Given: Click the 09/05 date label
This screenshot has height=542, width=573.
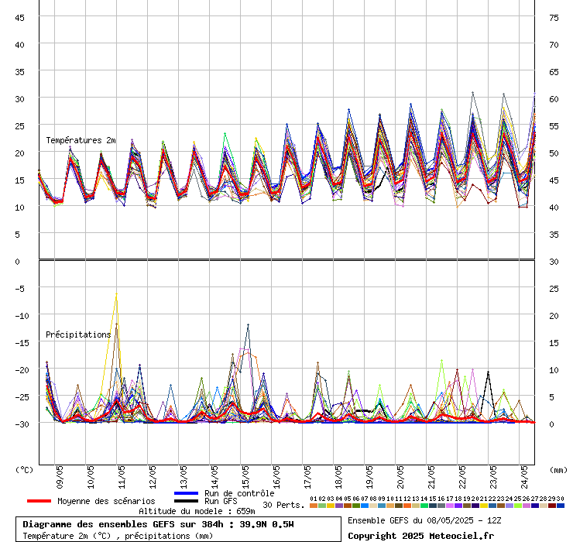Looking at the screenshot, I should 60,477.
